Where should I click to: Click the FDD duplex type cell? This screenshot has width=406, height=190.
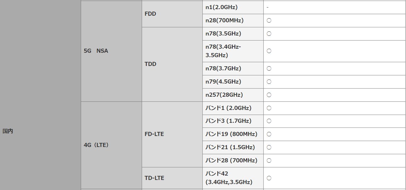(150, 14)
